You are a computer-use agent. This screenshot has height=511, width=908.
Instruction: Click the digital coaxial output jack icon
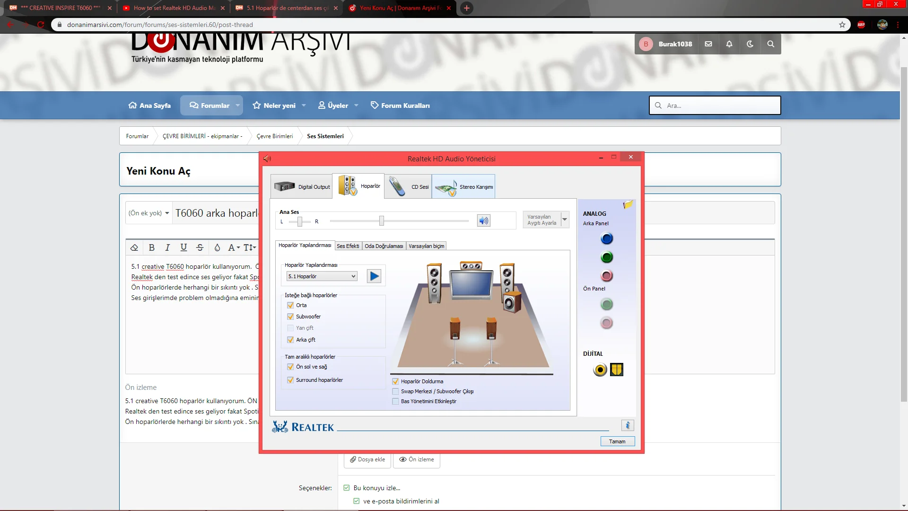[600, 370]
